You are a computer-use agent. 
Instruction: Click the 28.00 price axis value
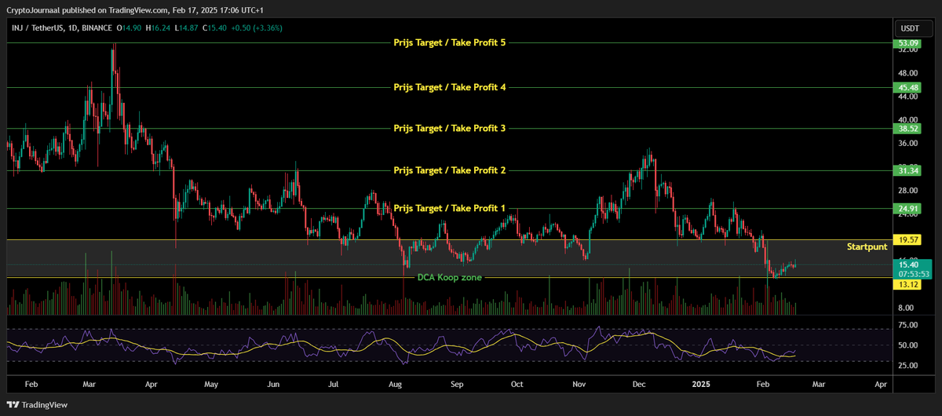909,191
